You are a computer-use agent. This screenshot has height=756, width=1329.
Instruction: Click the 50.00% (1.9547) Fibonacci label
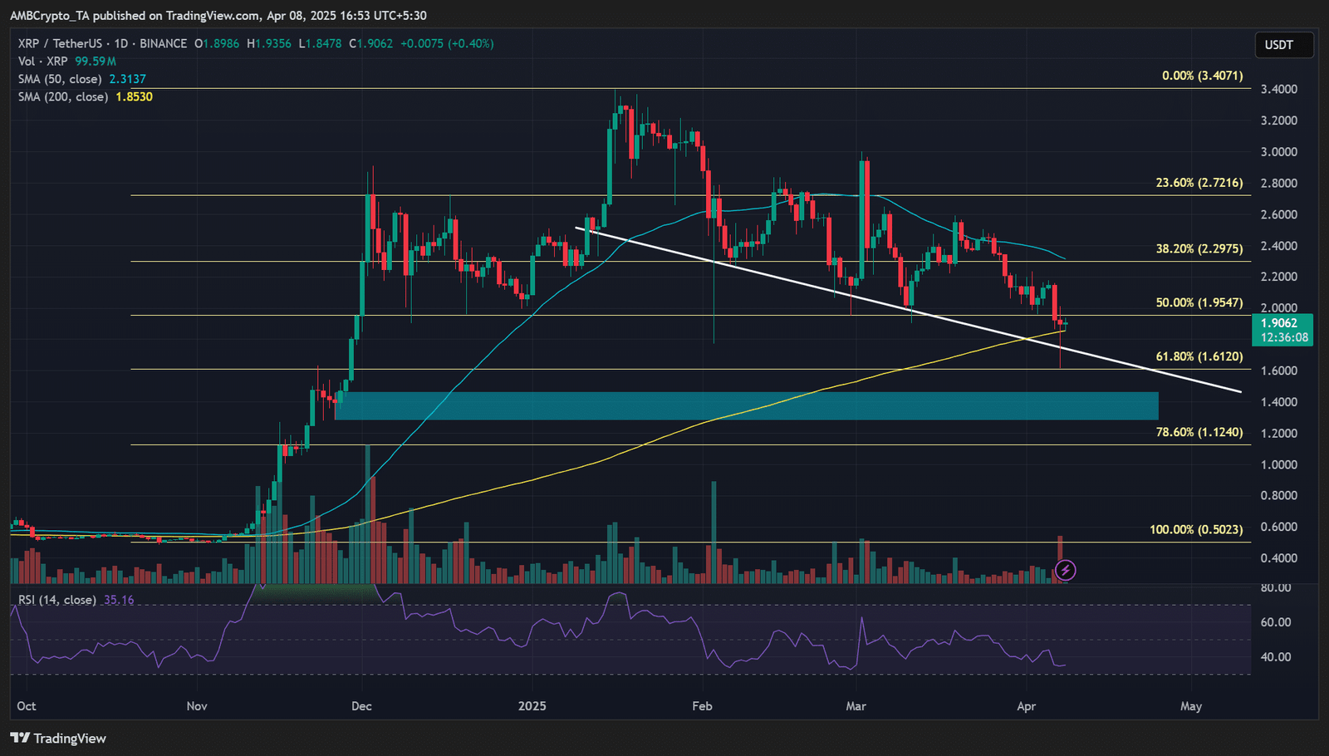point(1199,302)
